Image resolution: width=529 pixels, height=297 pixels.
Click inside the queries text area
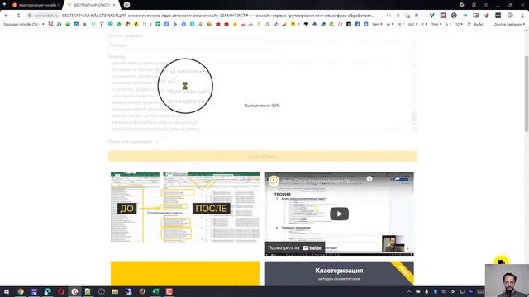262,97
